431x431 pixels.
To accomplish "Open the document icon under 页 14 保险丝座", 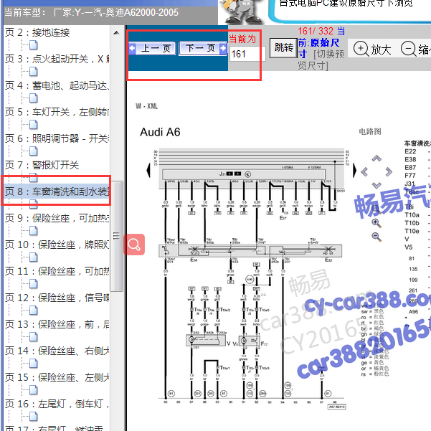I will point(33,364).
